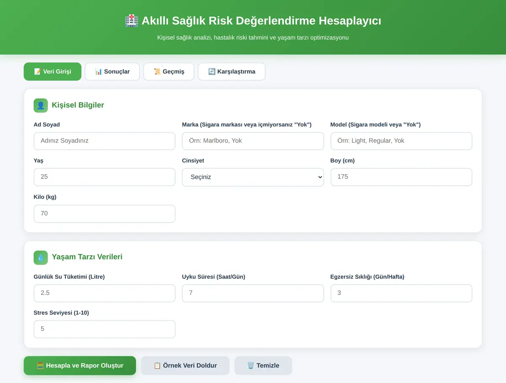506x383 pixels.
Task: Open the Geçmiş tab
Action: pyautogui.click(x=169, y=72)
